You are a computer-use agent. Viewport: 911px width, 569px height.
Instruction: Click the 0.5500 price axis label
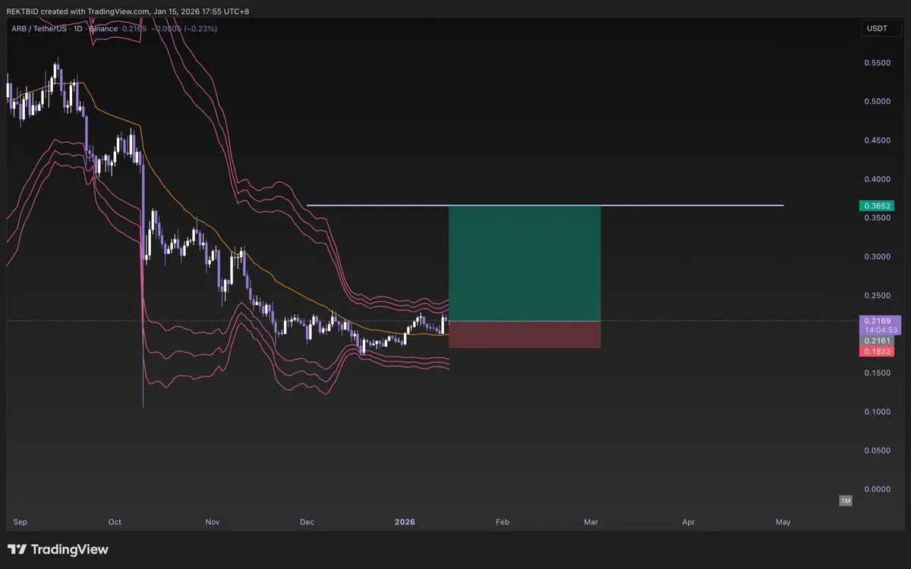click(876, 63)
